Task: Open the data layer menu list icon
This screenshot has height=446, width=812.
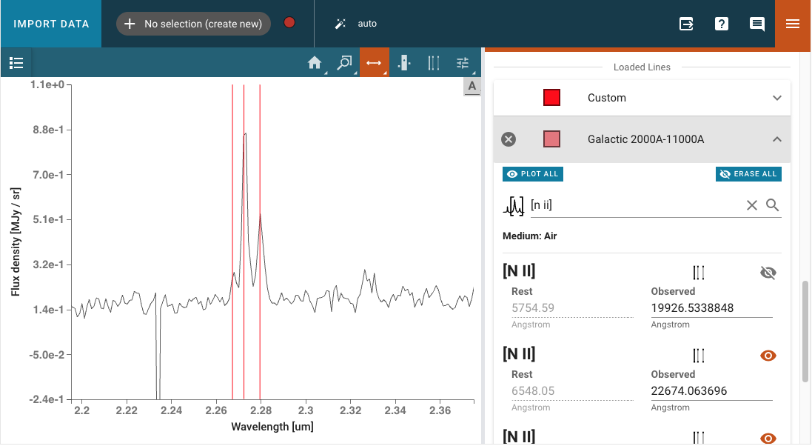Action: 16,63
